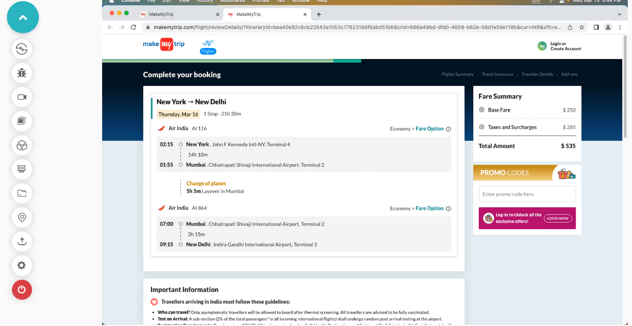Click info icon beside AI 864 Fare Option

click(448, 209)
